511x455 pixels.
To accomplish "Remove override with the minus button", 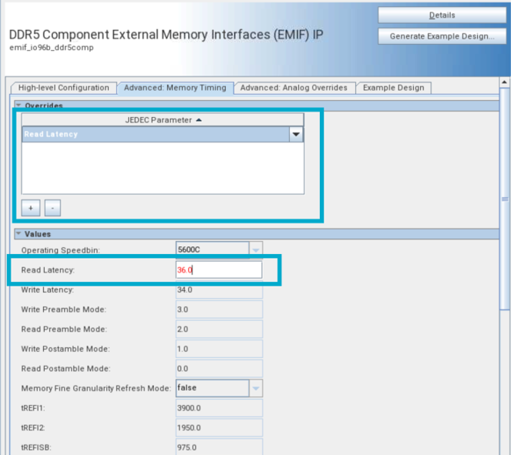I will pos(52,208).
